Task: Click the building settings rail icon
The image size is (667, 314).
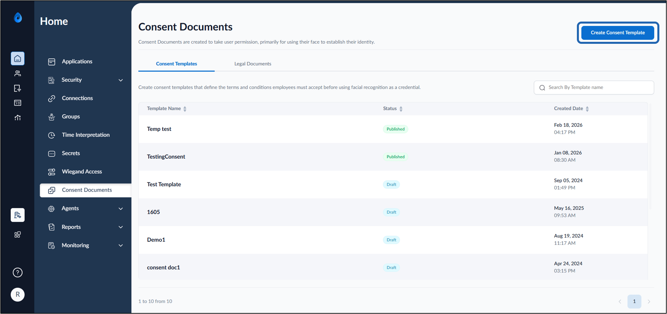Action: tap(18, 215)
